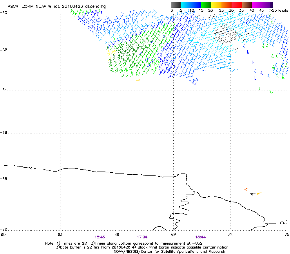Click the -62 latitude label
Viewport: 290px width, 254px height.
(4, 50)
